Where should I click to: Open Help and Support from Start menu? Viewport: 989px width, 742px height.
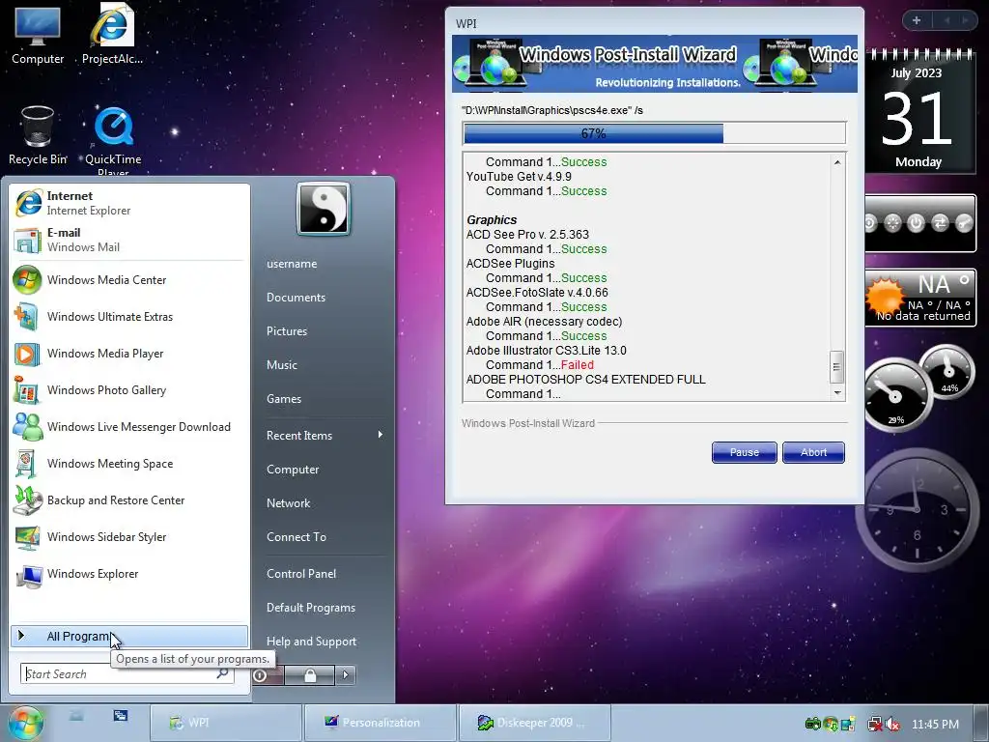(x=312, y=642)
